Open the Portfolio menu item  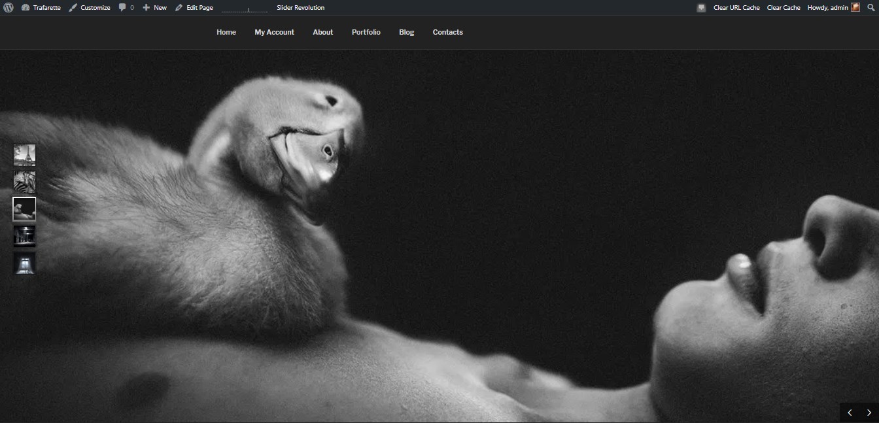point(366,32)
